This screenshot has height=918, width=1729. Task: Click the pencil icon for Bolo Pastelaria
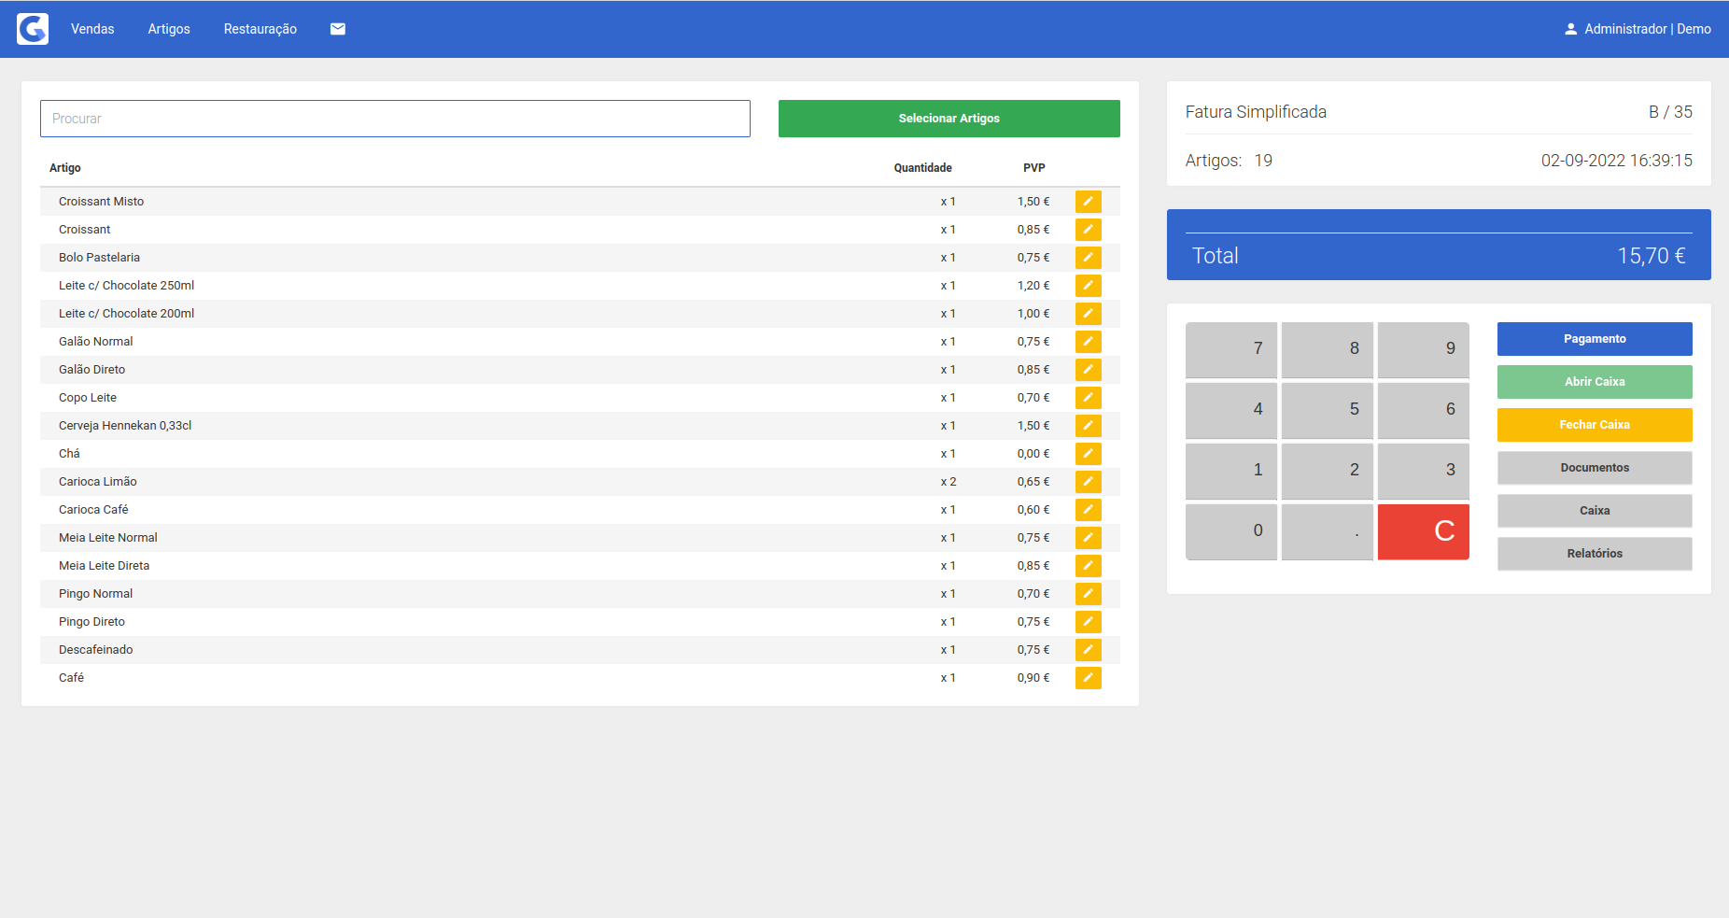tap(1088, 258)
